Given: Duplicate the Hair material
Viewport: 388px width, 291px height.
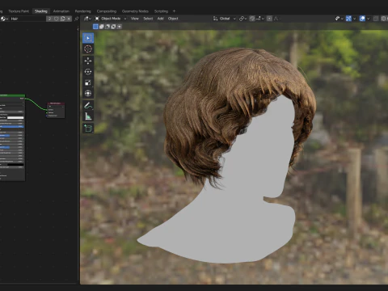Looking at the screenshot, I should click(x=63, y=19).
